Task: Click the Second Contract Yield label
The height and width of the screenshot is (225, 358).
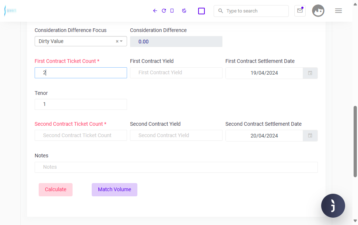Action: click(155, 124)
